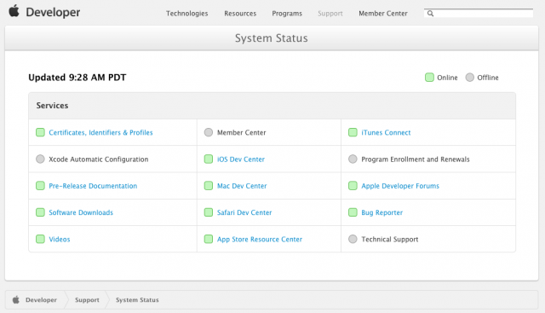Viewport: 545px width, 313px height.
Task: Click the Apple logo in the header
Action: click(x=14, y=11)
